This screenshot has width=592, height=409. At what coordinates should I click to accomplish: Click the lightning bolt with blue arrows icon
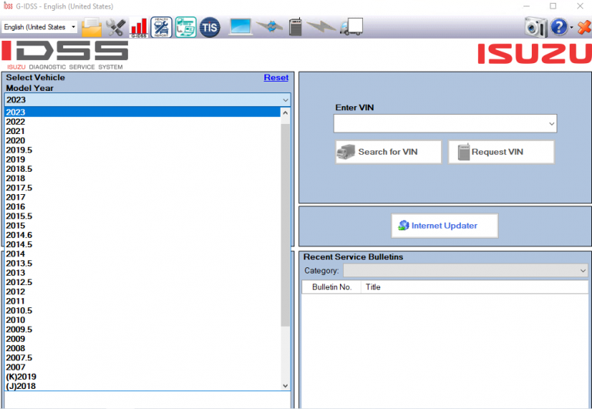point(270,26)
